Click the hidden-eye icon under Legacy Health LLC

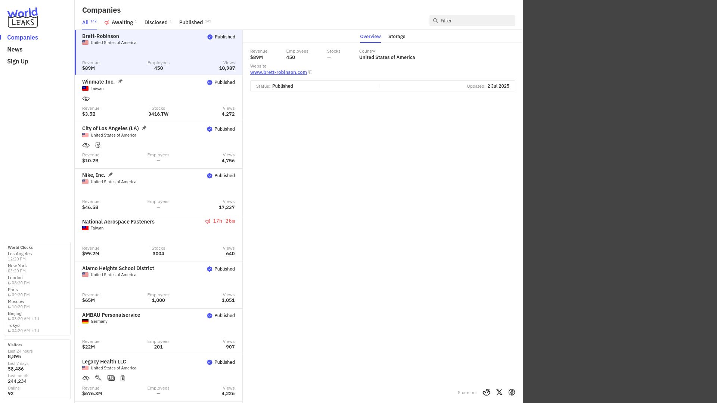pos(86,378)
